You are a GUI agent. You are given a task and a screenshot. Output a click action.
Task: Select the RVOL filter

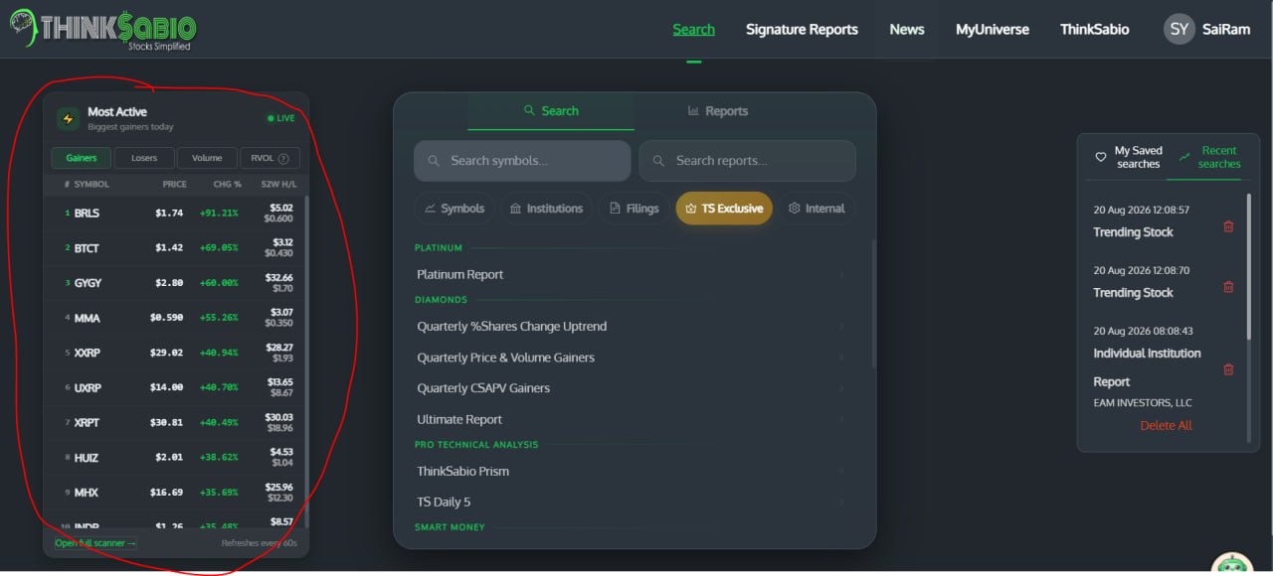coord(270,158)
